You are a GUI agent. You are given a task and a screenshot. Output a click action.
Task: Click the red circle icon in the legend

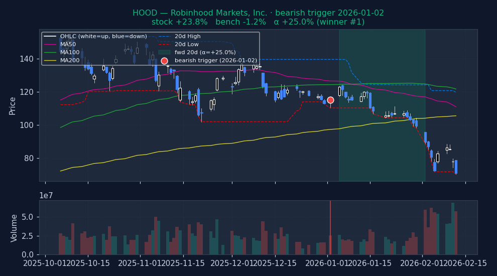(x=164, y=61)
